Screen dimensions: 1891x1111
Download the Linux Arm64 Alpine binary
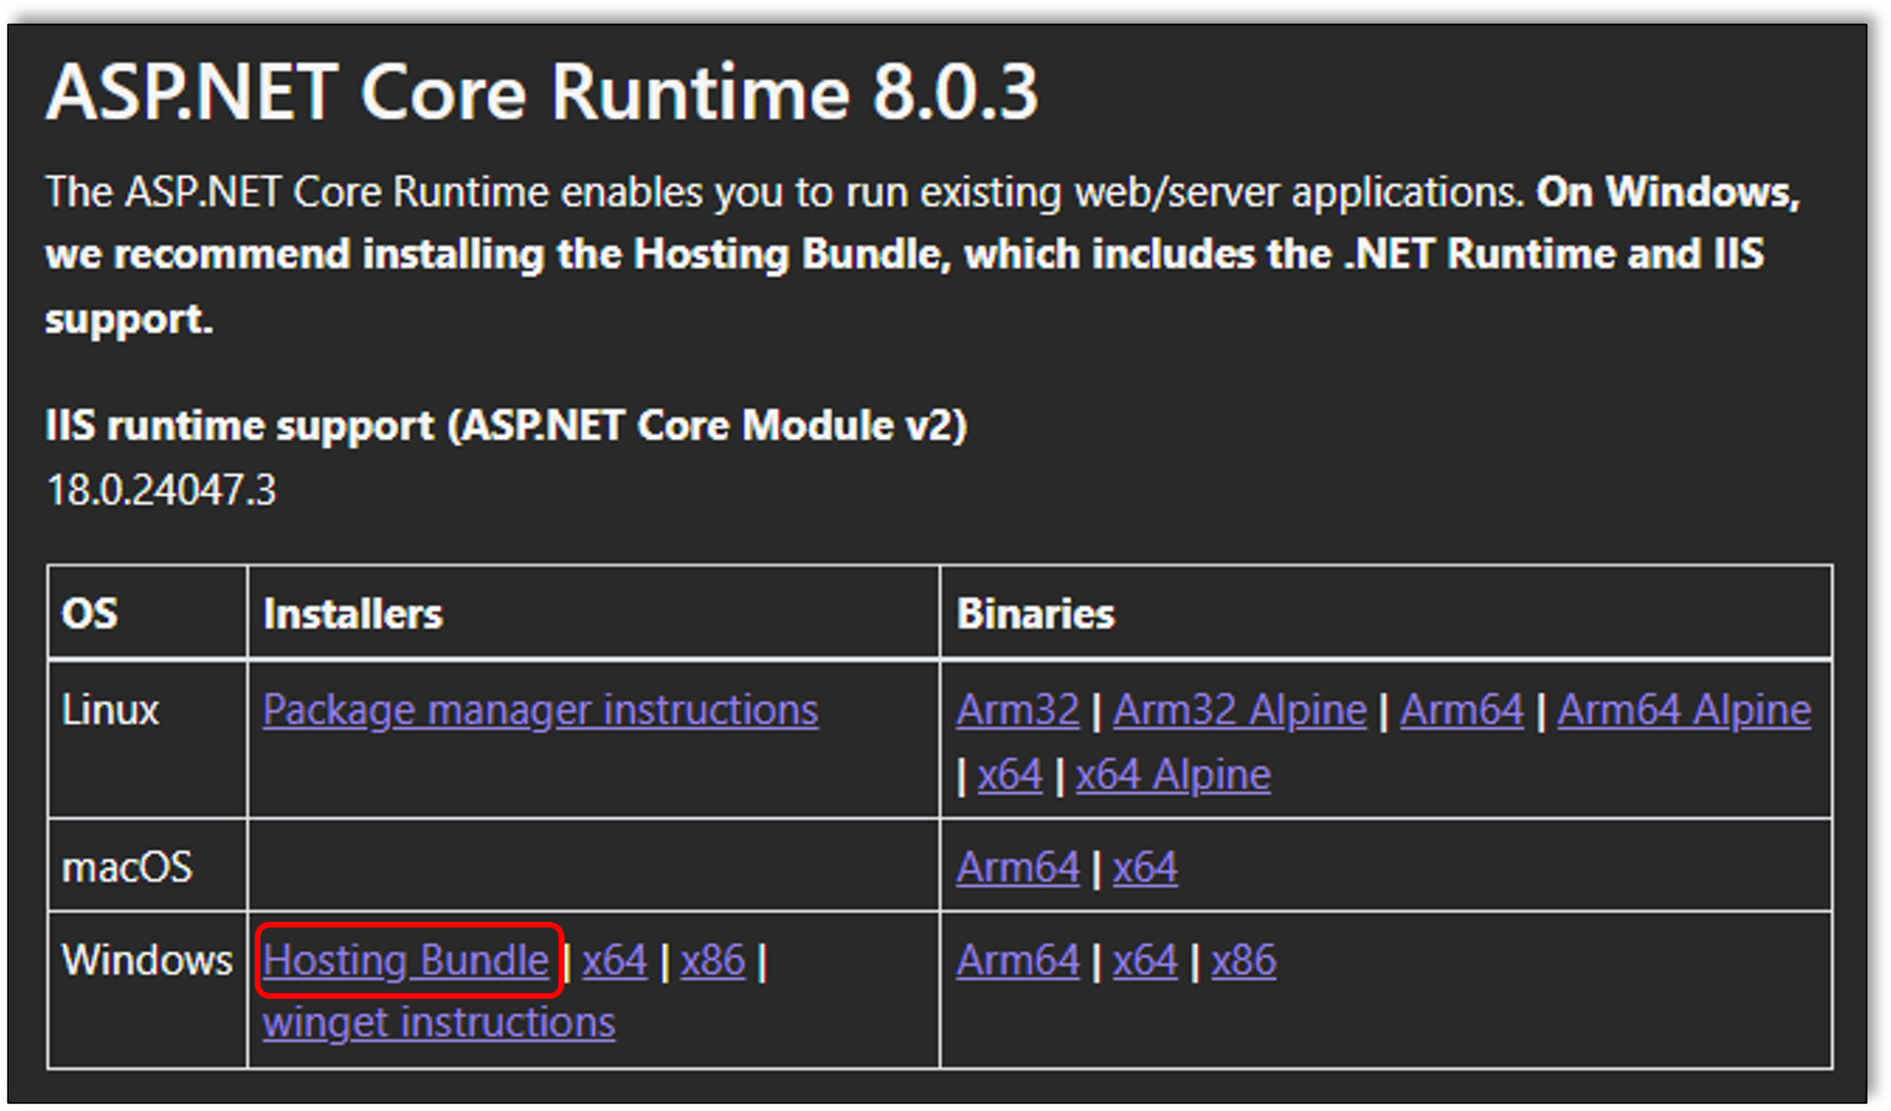coord(1684,711)
